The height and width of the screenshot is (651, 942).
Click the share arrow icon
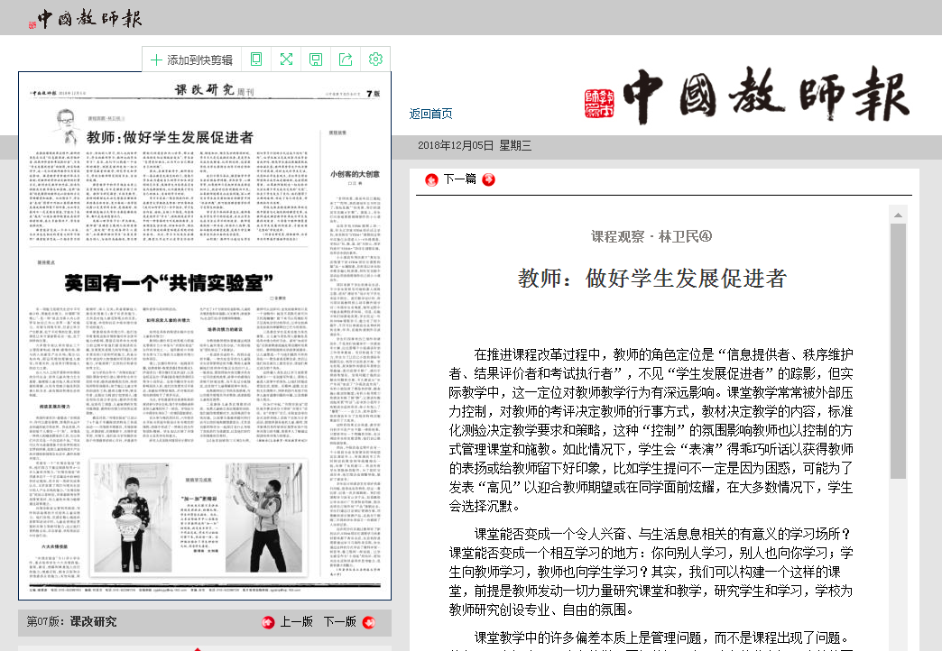pyautogui.click(x=346, y=60)
